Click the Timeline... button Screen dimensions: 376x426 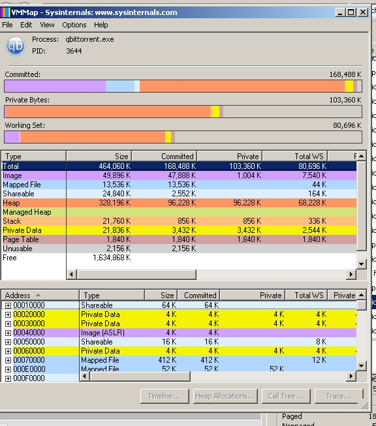(164, 396)
